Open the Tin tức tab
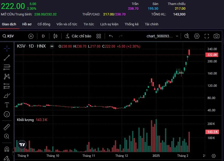Viewport: 224px width, 161px height. tap(89, 24)
